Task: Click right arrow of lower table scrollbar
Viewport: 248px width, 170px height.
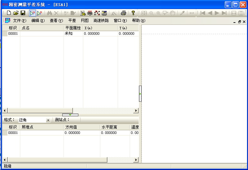Action: click(136, 160)
